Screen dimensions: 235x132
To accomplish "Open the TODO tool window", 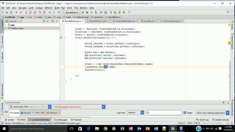I will 21,120.
